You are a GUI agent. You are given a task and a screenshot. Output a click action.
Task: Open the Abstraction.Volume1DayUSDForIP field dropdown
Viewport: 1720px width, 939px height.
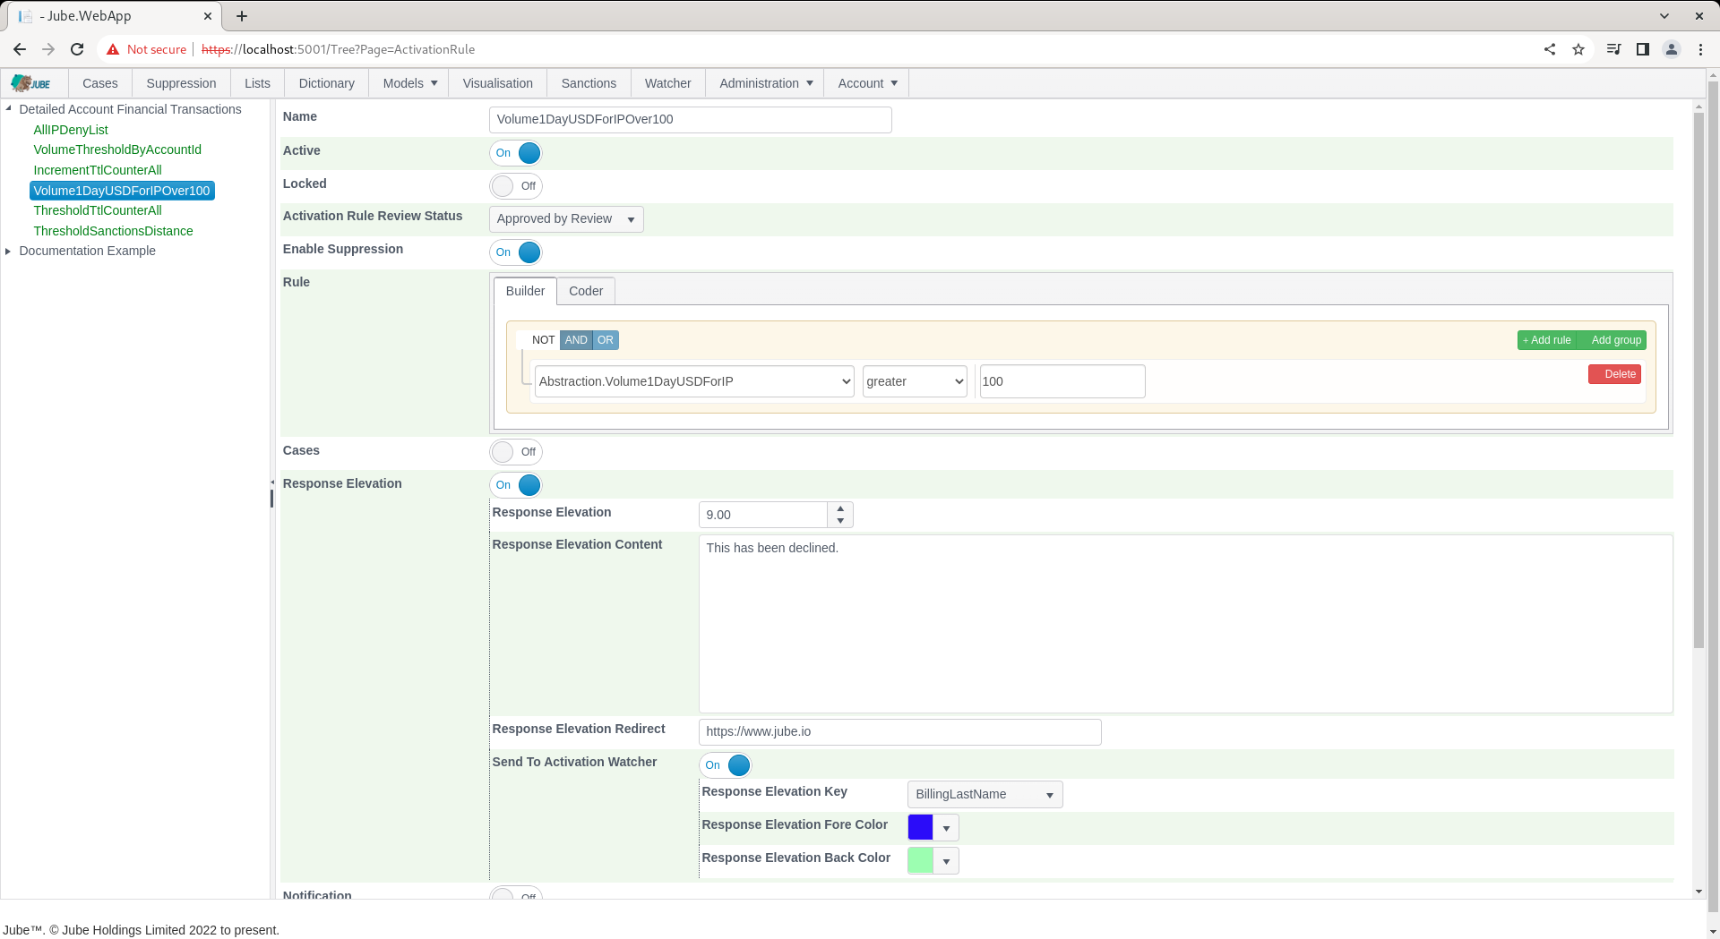point(694,381)
